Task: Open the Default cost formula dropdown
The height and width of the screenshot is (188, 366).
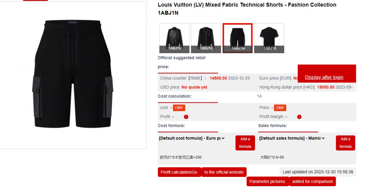Action: [192, 138]
